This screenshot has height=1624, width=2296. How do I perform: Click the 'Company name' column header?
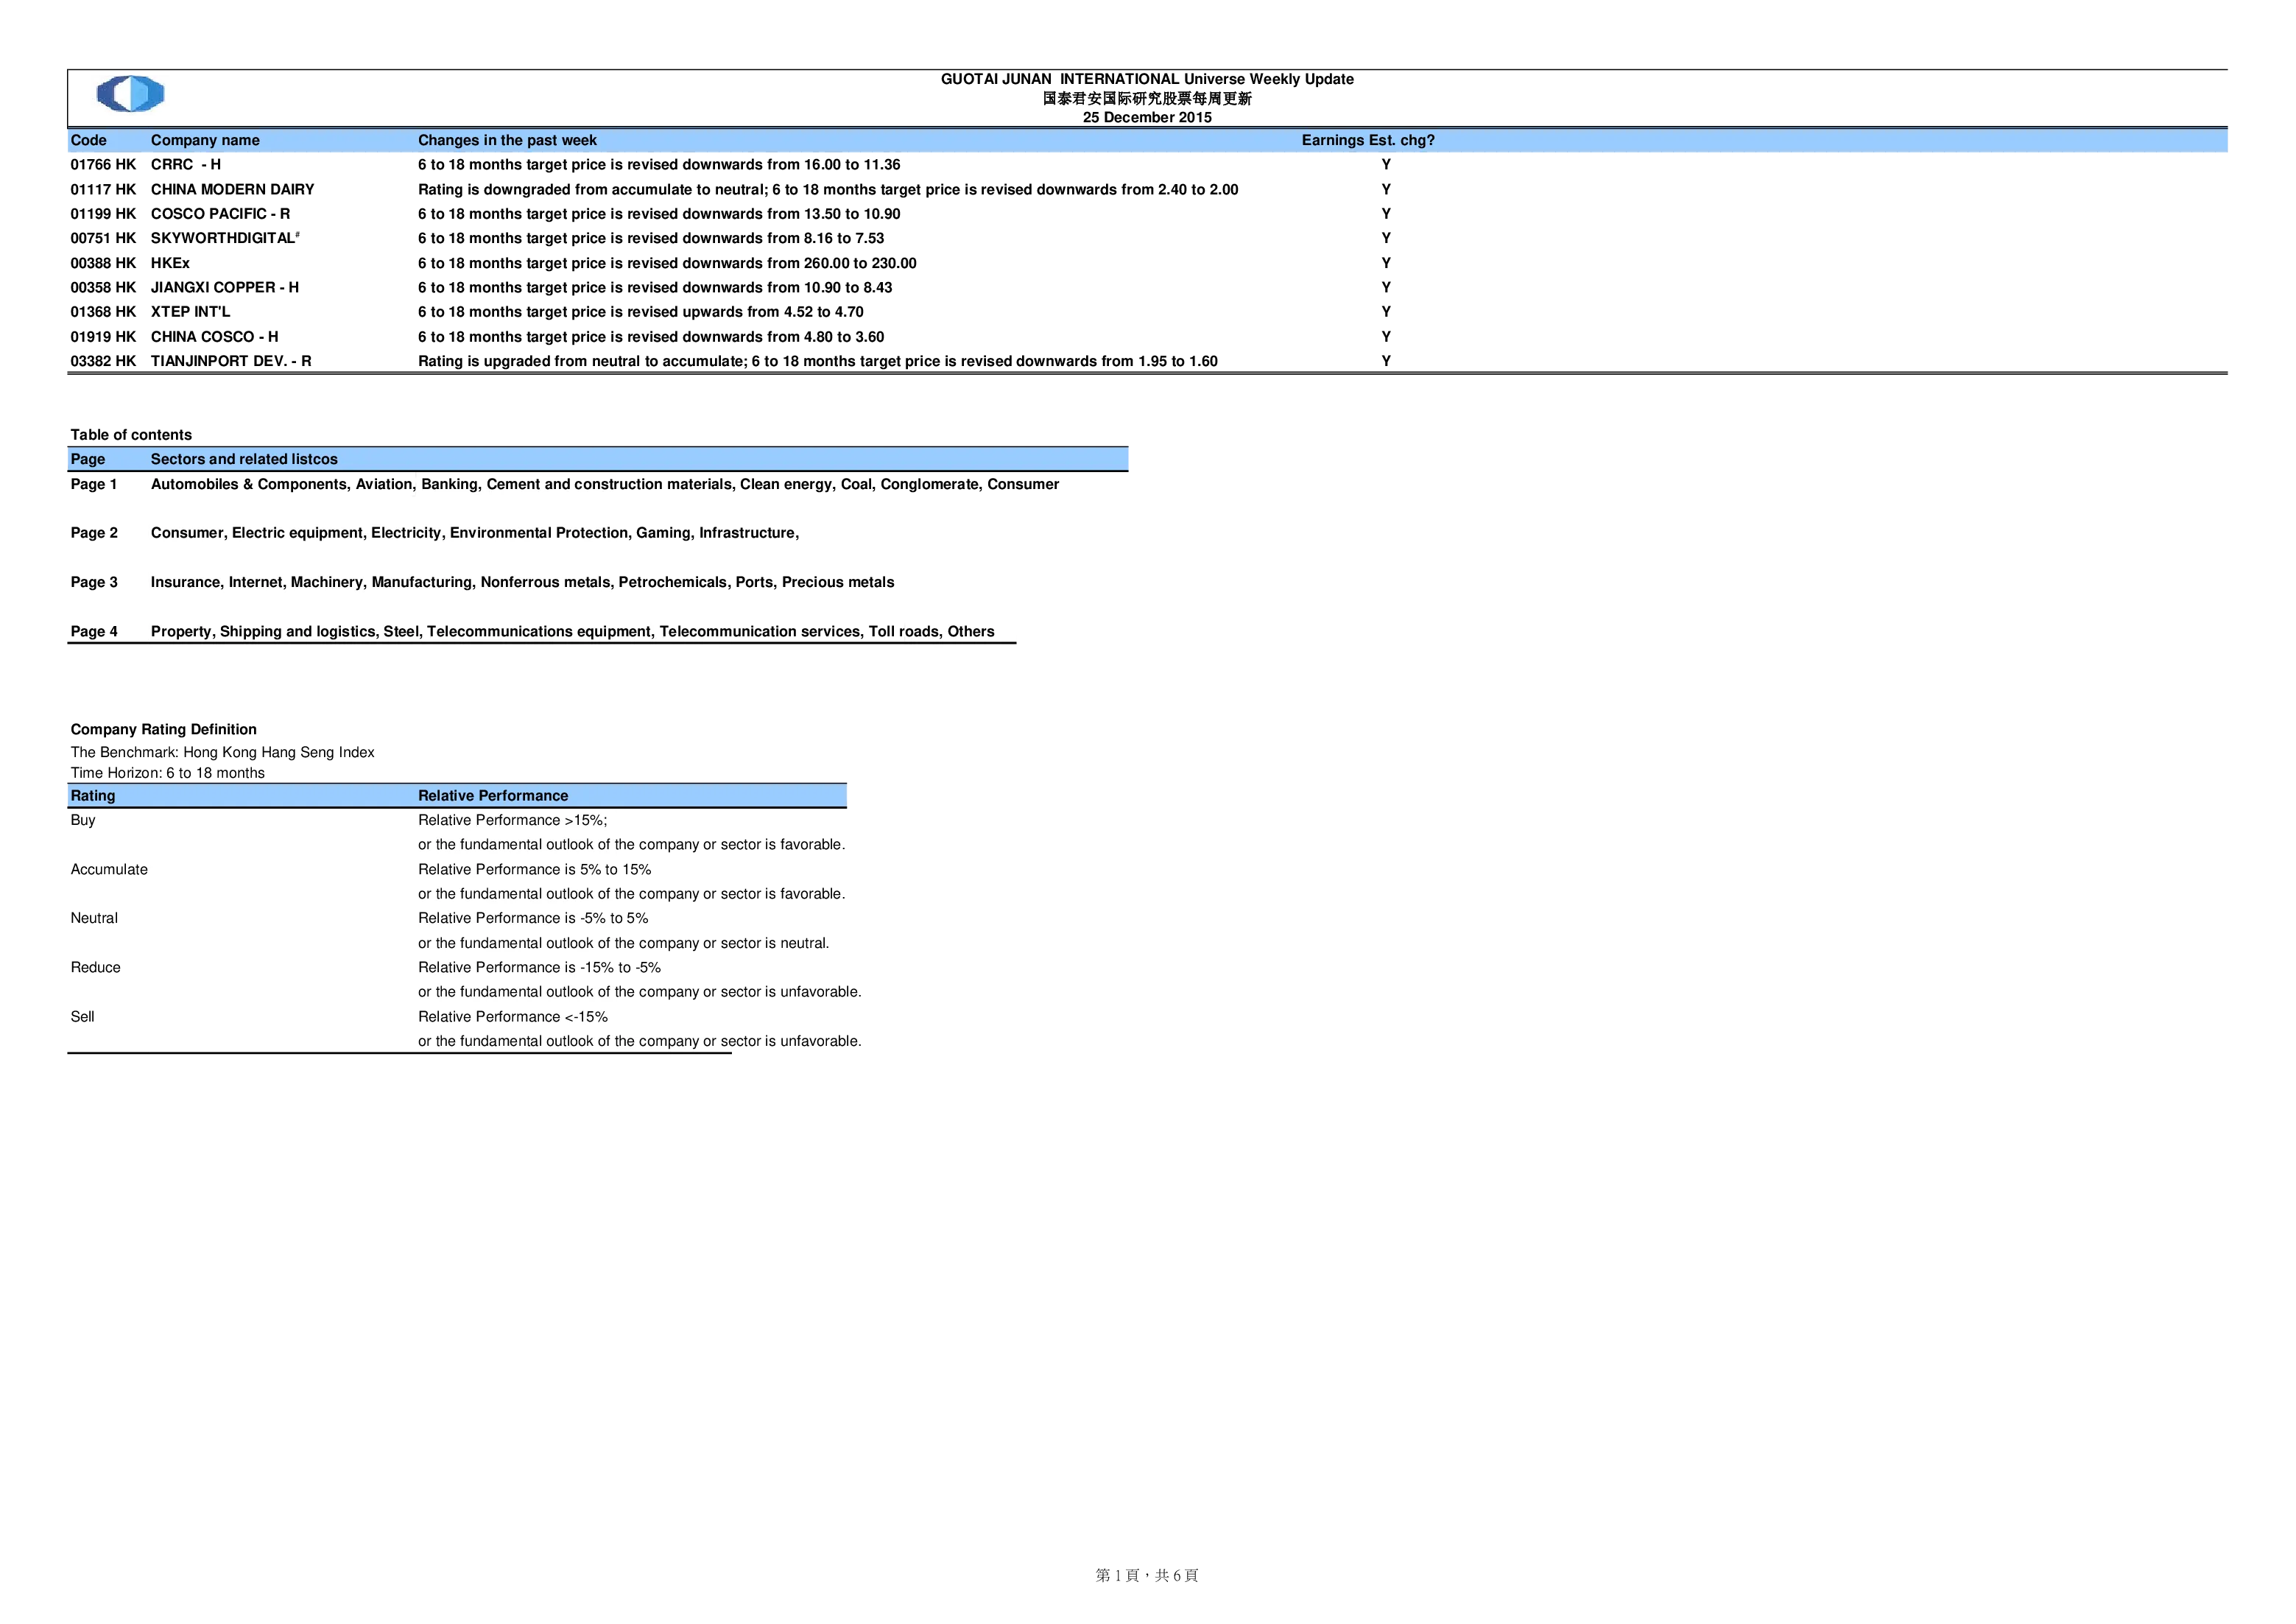point(205,141)
